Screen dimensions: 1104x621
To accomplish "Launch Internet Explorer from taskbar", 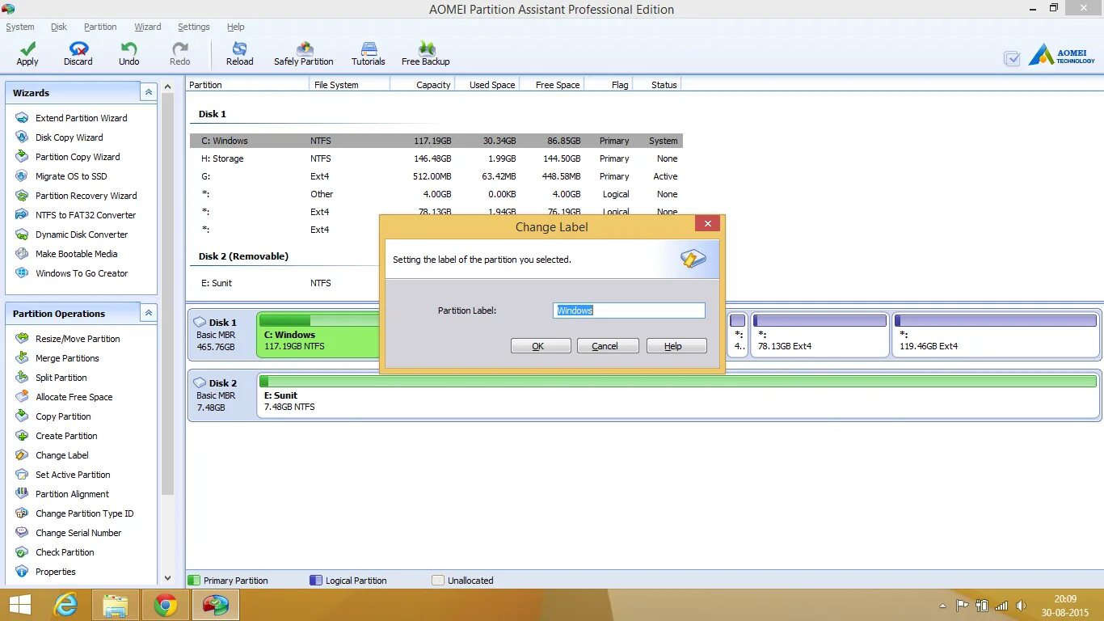I will point(65,605).
